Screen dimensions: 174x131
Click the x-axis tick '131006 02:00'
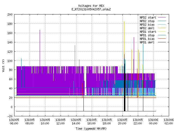point(169,122)
